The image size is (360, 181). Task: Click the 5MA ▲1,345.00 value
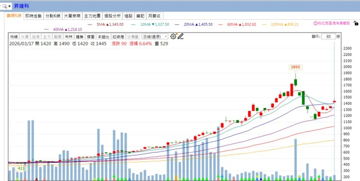pyautogui.click(x=110, y=24)
